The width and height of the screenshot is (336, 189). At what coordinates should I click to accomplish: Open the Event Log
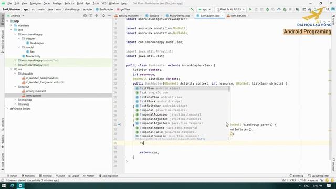tap(297, 176)
